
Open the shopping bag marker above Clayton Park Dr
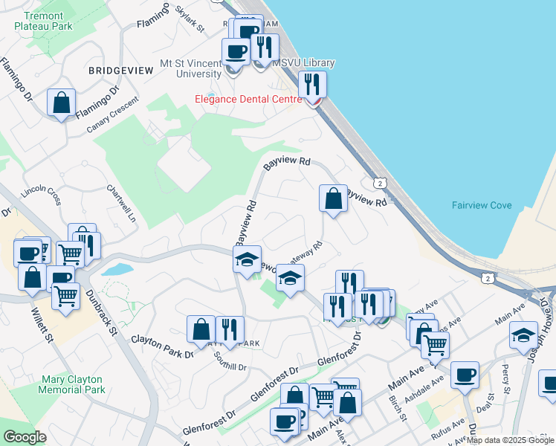[201, 330]
